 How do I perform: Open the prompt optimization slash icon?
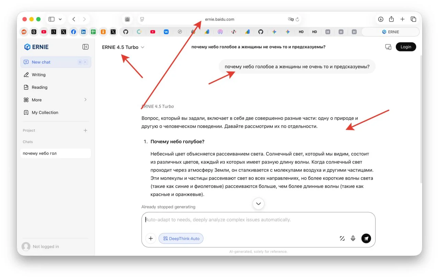tap(342, 238)
